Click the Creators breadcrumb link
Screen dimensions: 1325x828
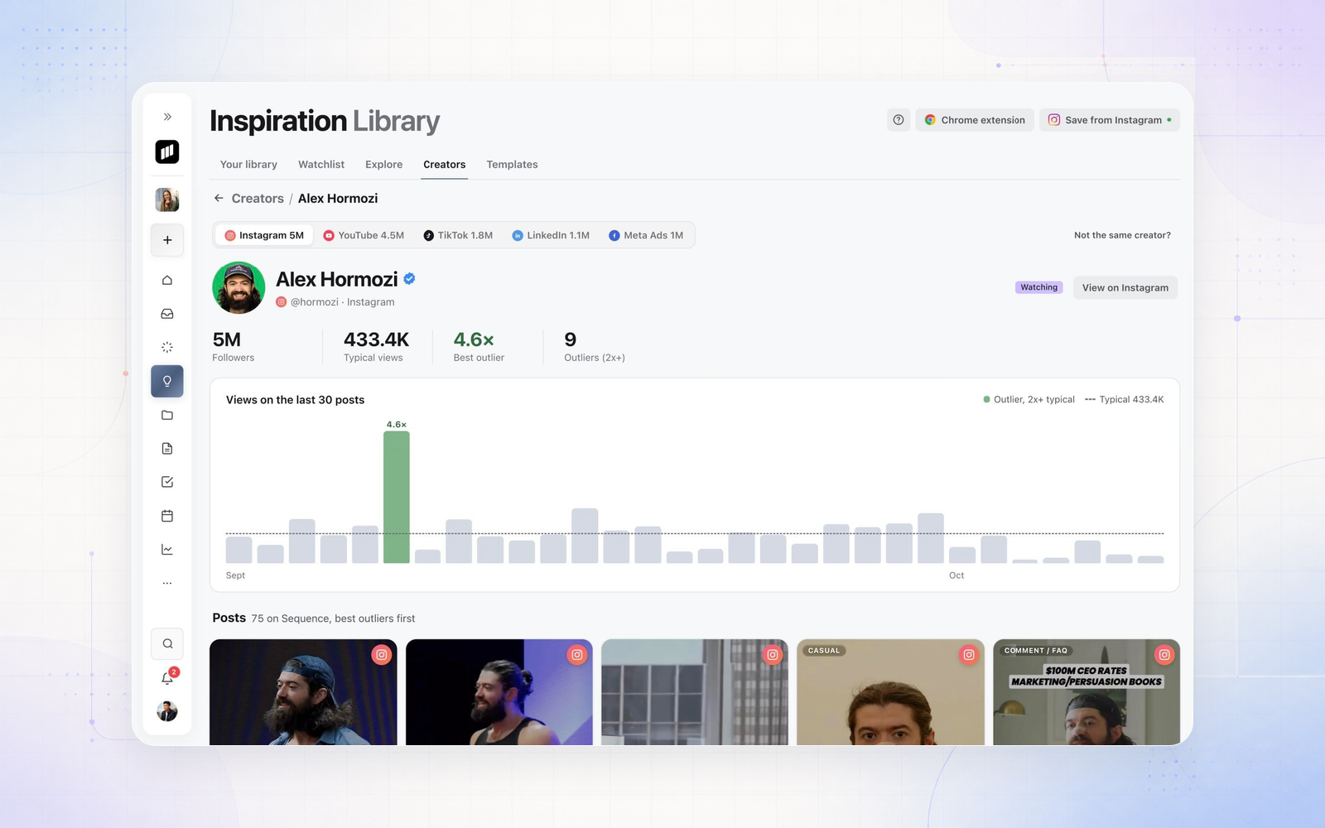(258, 199)
